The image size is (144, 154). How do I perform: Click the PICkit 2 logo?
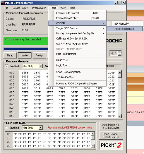pos(111,145)
